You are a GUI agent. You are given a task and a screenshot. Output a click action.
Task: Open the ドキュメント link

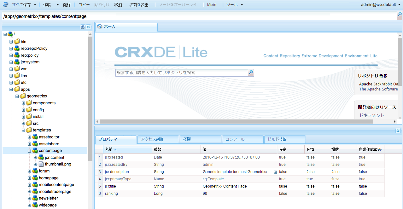pyautogui.click(x=372, y=115)
